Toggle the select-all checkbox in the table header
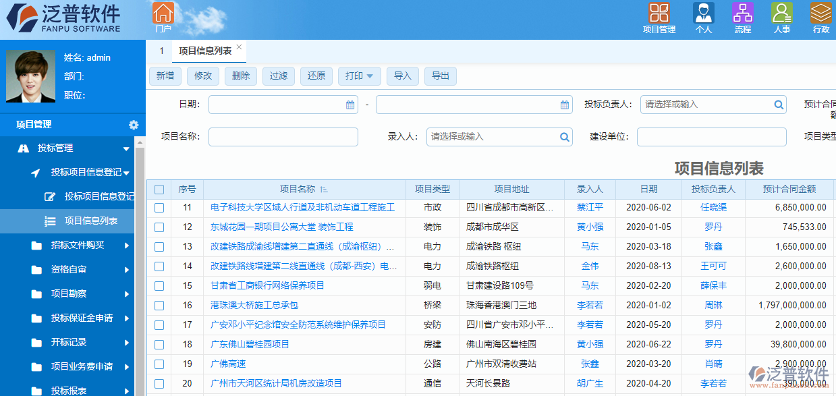Image resolution: width=836 pixels, height=396 pixels. point(159,189)
